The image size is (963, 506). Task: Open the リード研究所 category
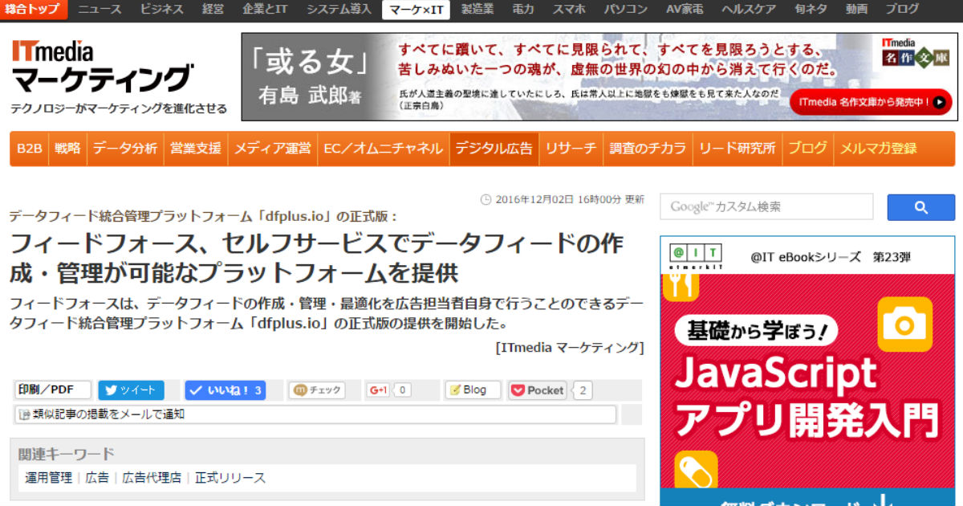click(737, 149)
